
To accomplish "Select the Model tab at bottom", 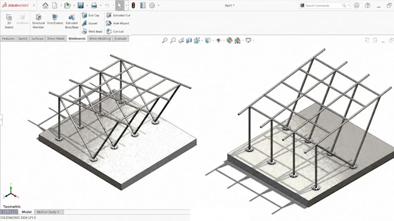I will pos(27,212).
